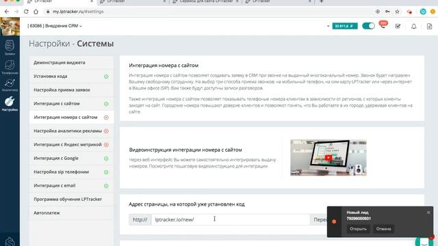Expand the project selector Внедрение CRM

[55, 26]
